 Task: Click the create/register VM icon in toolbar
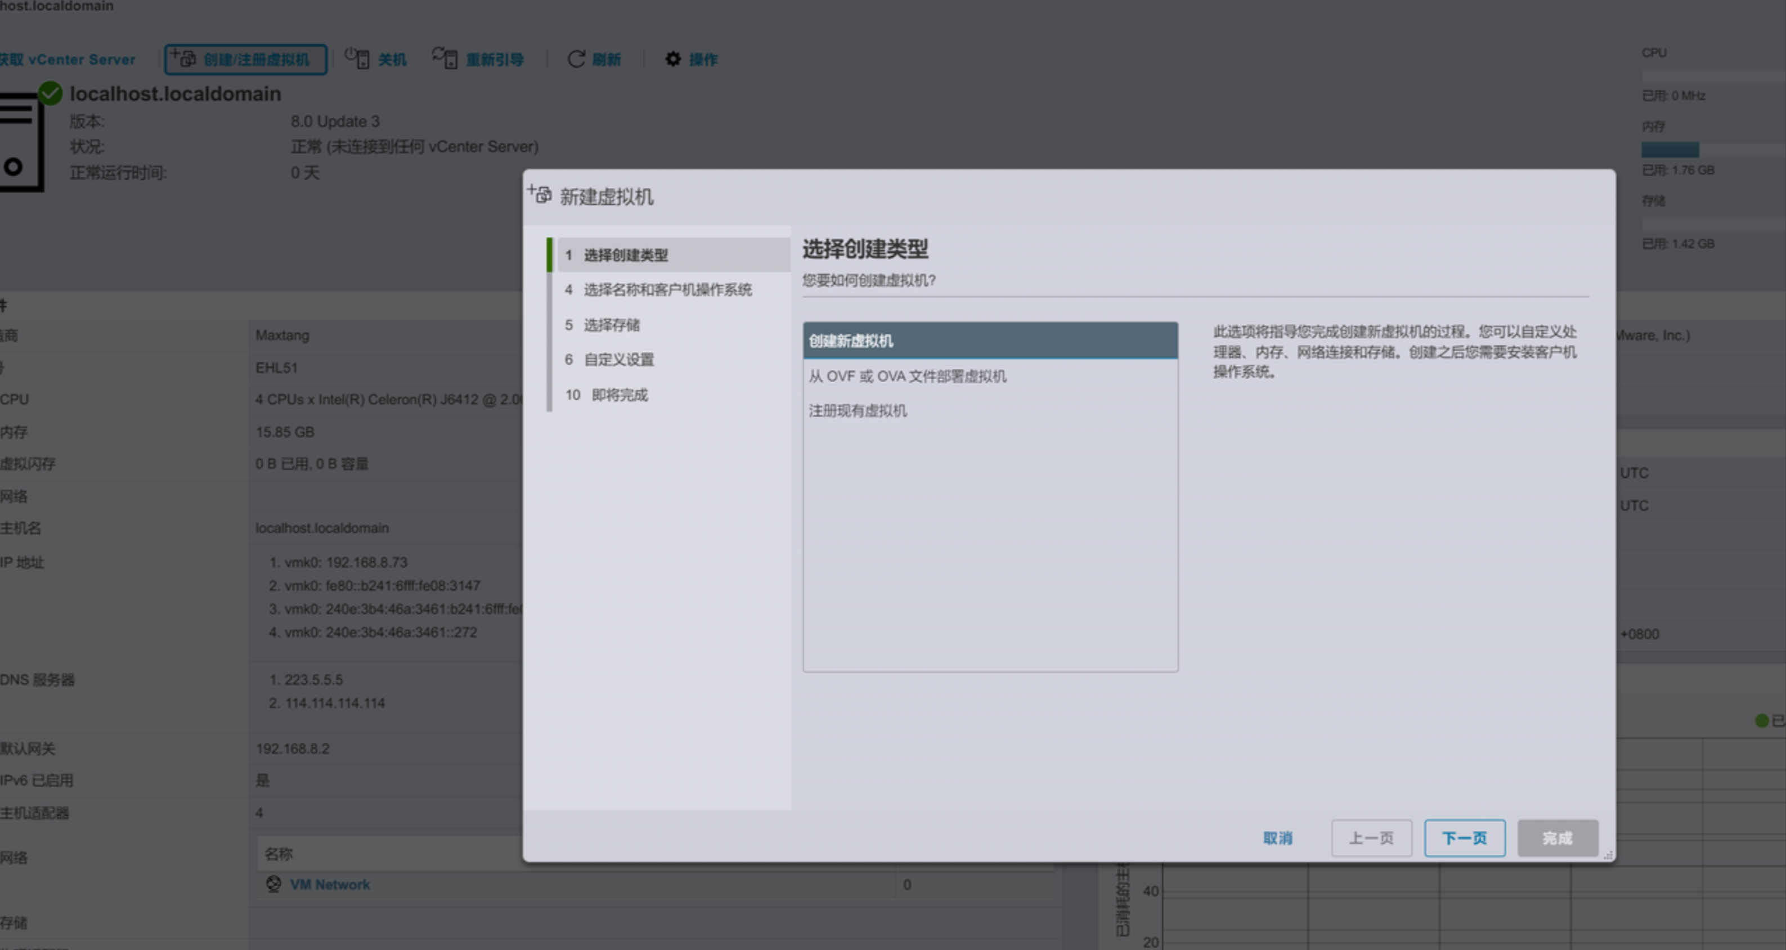pos(184,58)
